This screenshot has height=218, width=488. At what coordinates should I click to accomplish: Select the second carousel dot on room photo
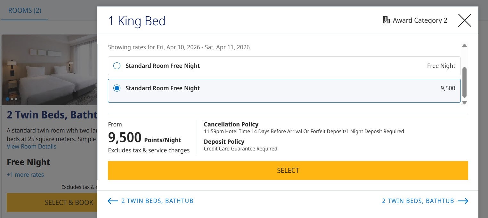tap(12, 99)
